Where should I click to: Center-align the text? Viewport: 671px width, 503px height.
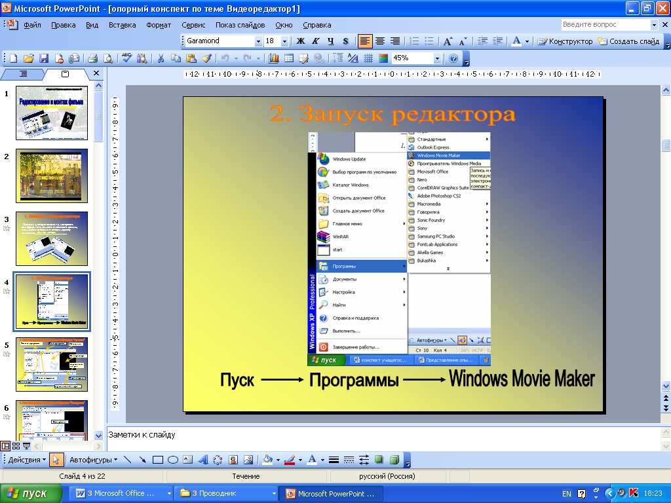[x=380, y=41]
